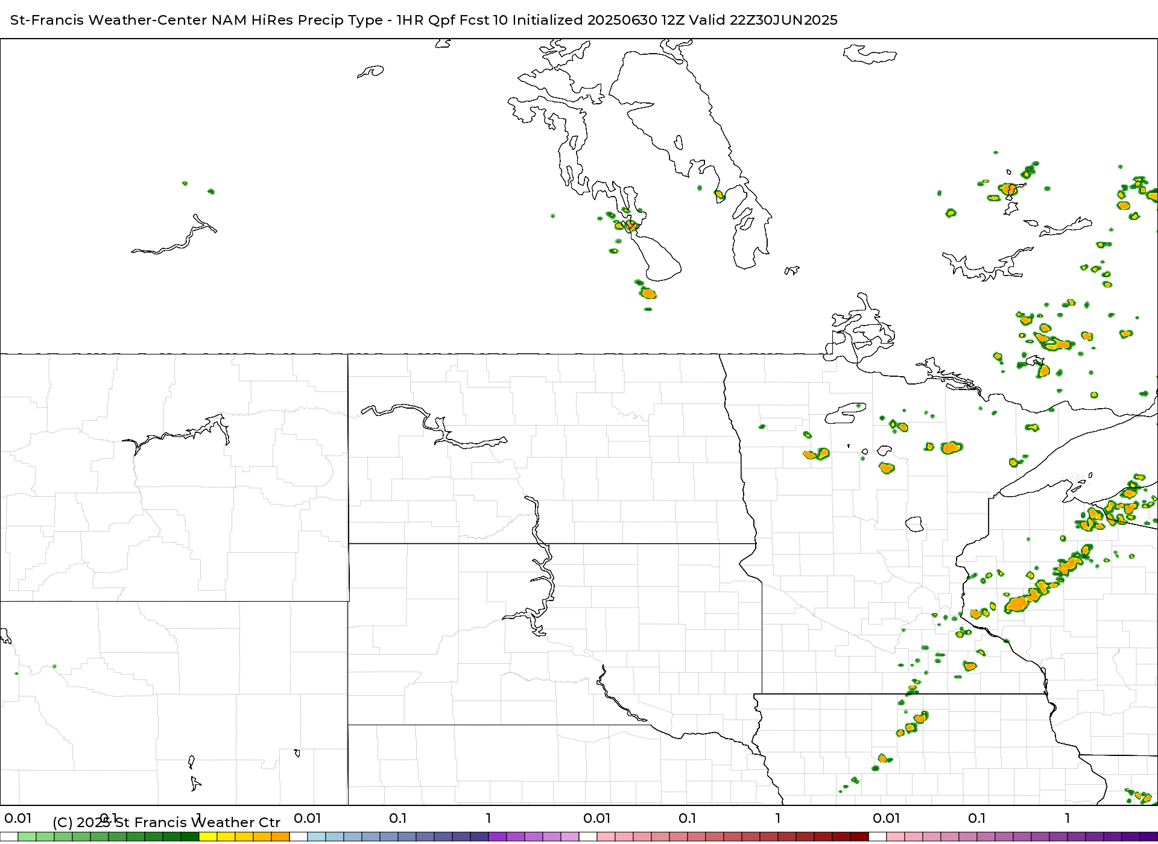Click the 0.01 label above the pink-purple scale
Screen dimensions: 1158x844
[x=887, y=818]
